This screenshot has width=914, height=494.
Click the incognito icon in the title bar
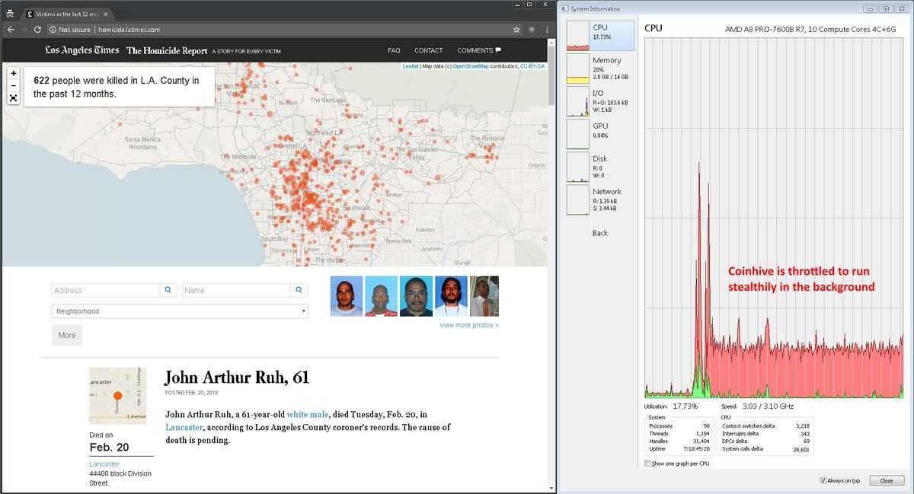point(10,14)
